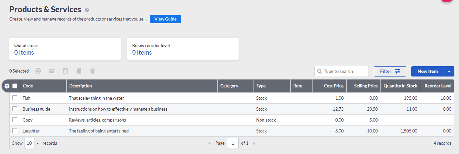This screenshot has width=459, height=154.
Task: Click the table export icon
Action: [65, 71]
